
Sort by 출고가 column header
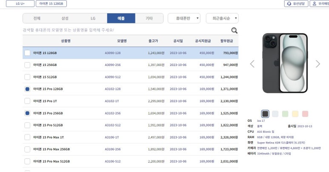click(x=153, y=41)
